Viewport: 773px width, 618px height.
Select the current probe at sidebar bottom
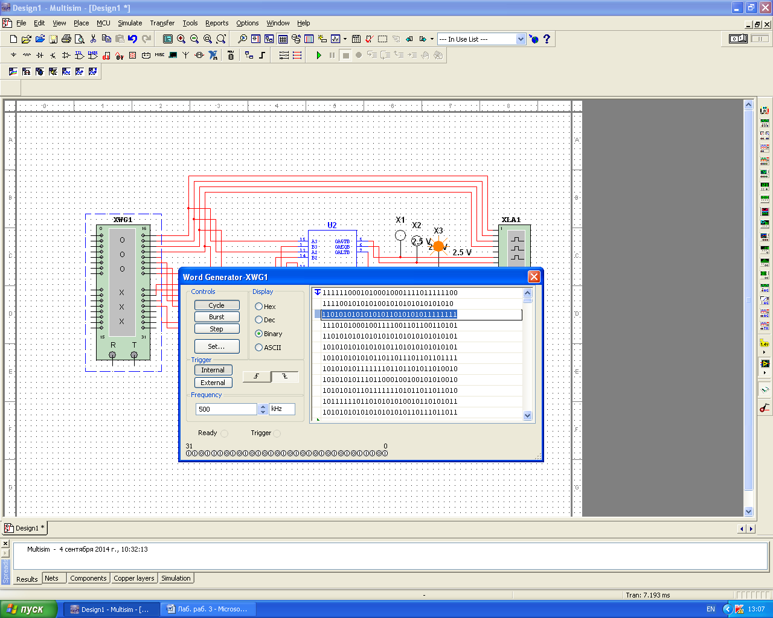click(765, 408)
